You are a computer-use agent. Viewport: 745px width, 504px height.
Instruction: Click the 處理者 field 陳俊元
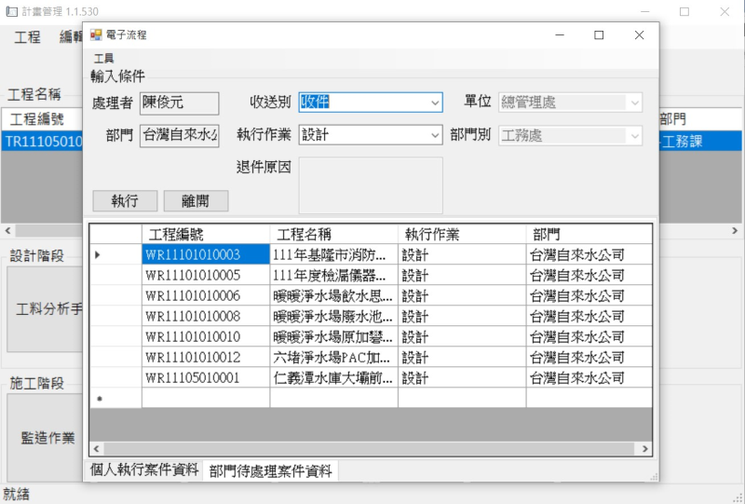179,103
